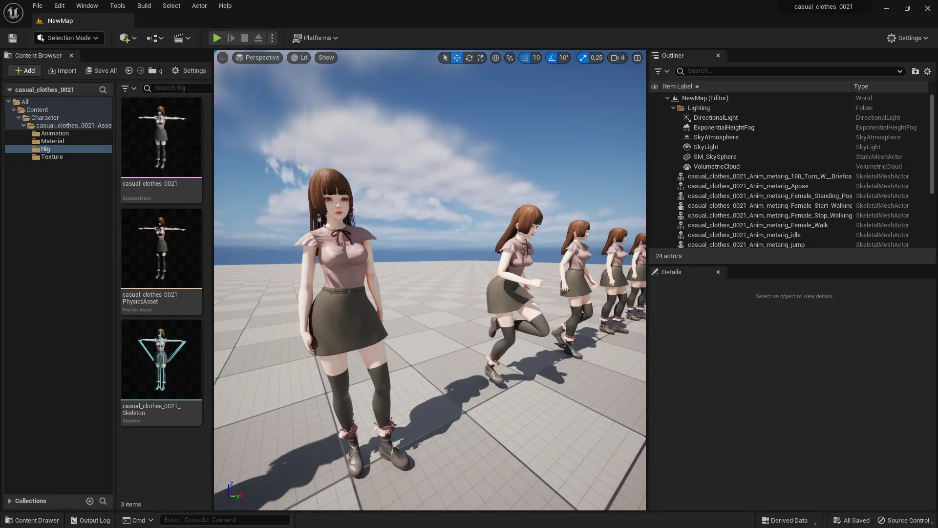Screen dimensions: 938x528
Task: Open the Import dialog in Content Browser
Action: coord(62,70)
